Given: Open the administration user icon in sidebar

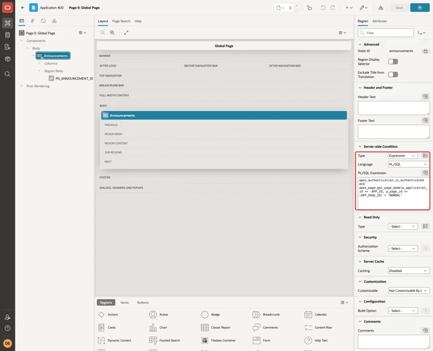Looking at the screenshot, I should (x=8, y=317).
